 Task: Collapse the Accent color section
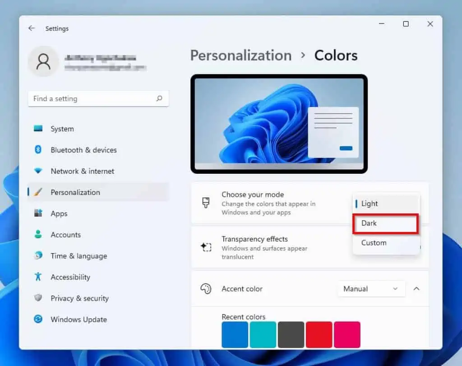pos(416,289)
